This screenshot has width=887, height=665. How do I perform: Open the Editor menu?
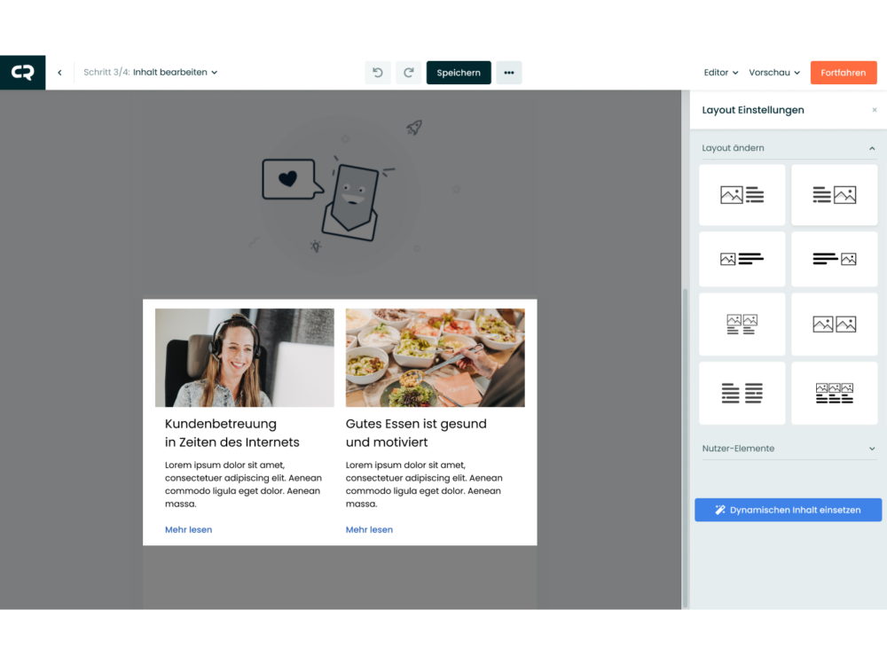pos(720,73)
